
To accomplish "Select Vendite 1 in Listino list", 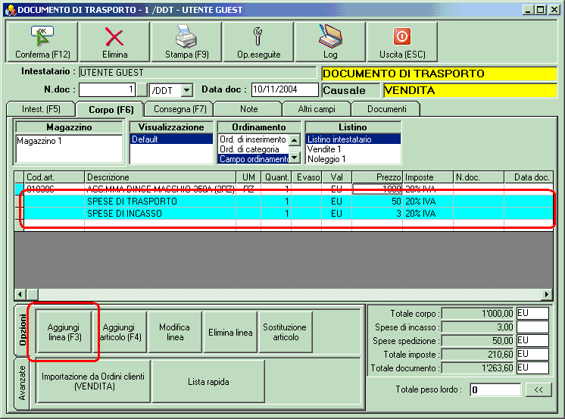I will point(326,149).
